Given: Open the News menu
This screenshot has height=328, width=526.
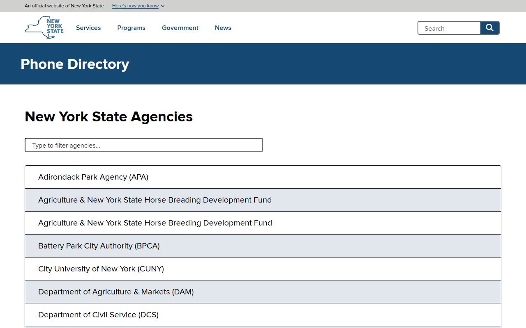Looking at the screenshot, I should pyautogui.click(x=223, y=28).
